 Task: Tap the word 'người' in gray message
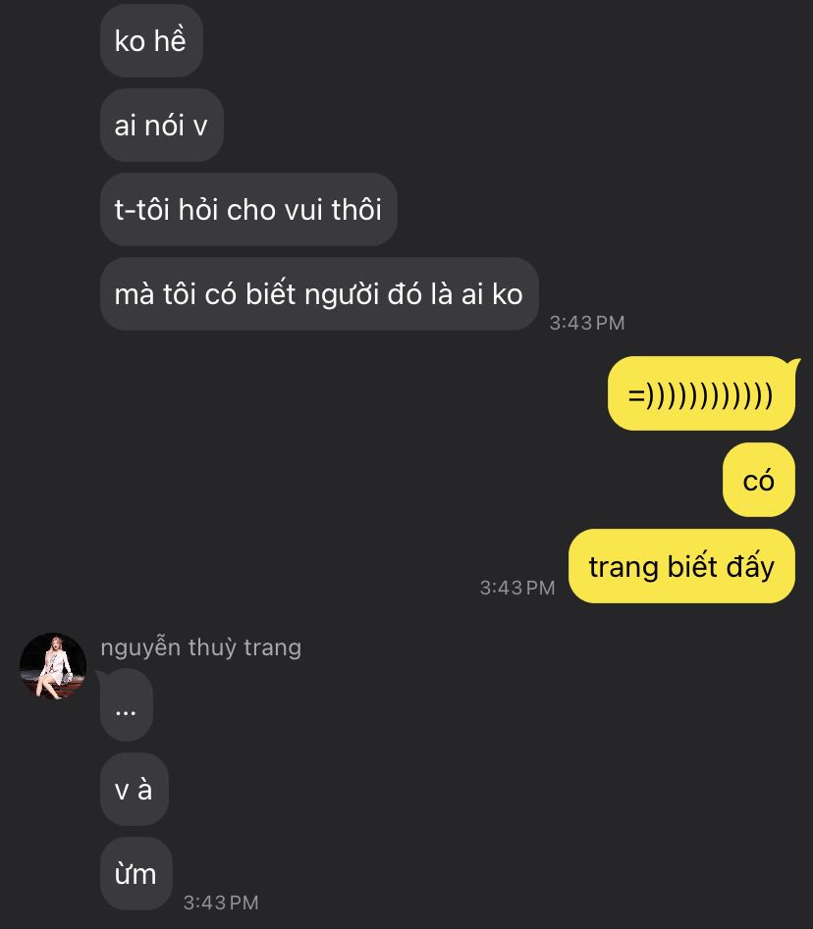341,295
